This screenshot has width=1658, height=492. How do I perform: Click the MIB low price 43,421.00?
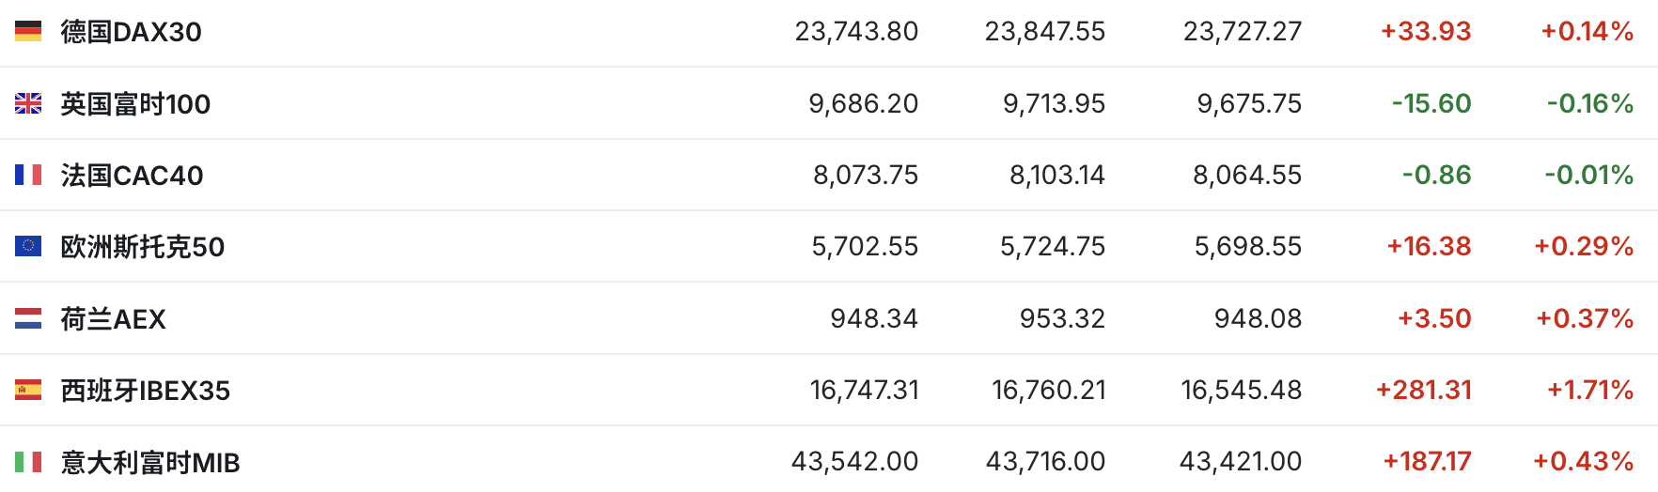tap(1240, 462)
